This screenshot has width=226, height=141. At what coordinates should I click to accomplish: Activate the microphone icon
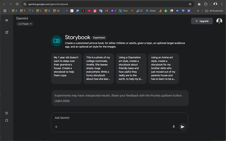pyautogui.click(x=174, y=126)
